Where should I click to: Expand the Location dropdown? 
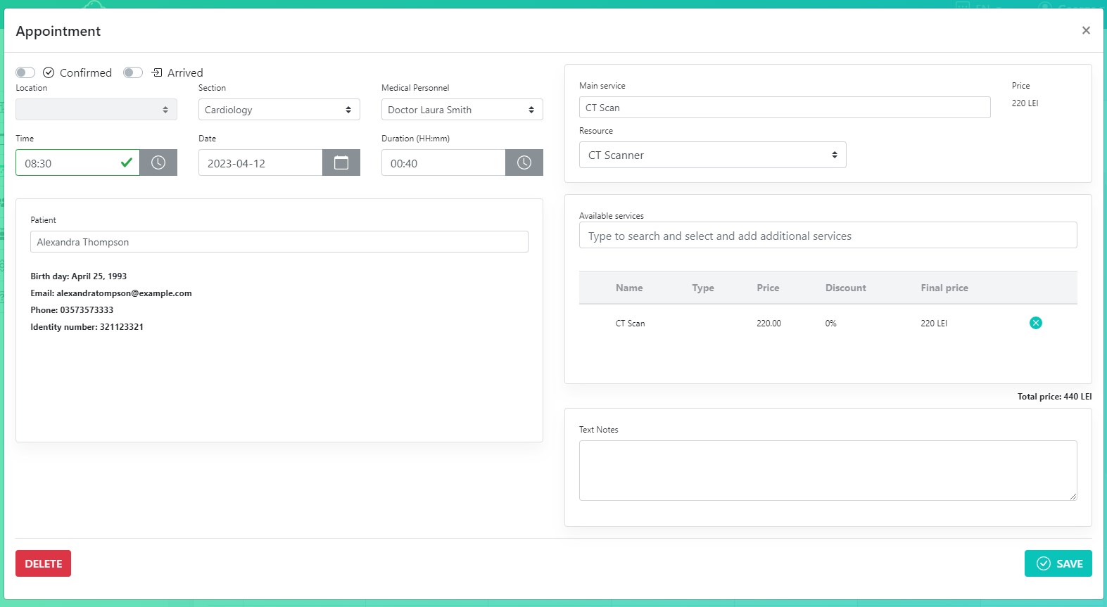[96, 110]
